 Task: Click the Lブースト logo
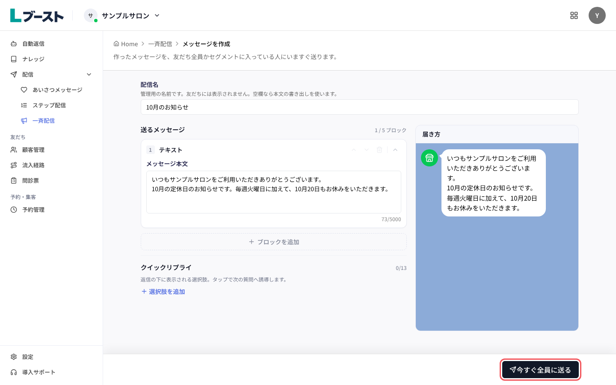37,15
